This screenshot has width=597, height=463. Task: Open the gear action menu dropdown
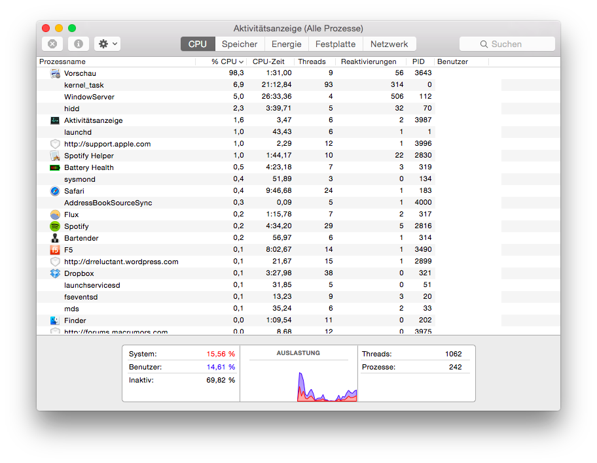107,44
